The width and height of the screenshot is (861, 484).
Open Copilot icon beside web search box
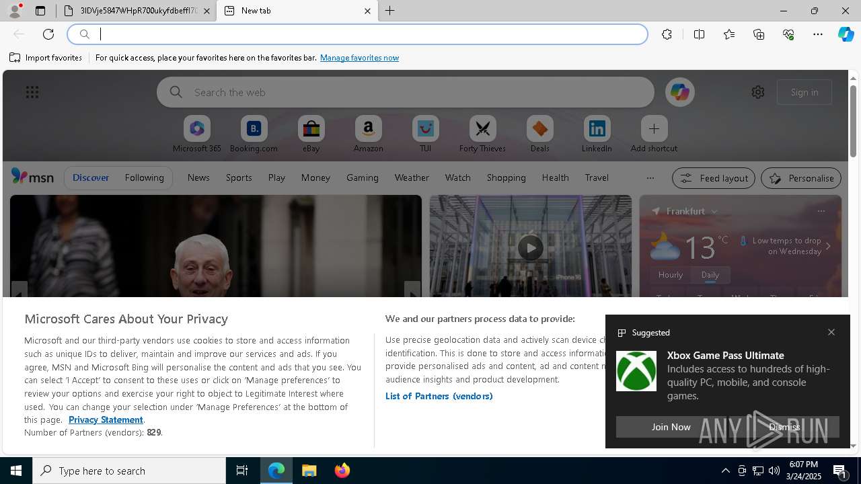click(x=679, y=92)
